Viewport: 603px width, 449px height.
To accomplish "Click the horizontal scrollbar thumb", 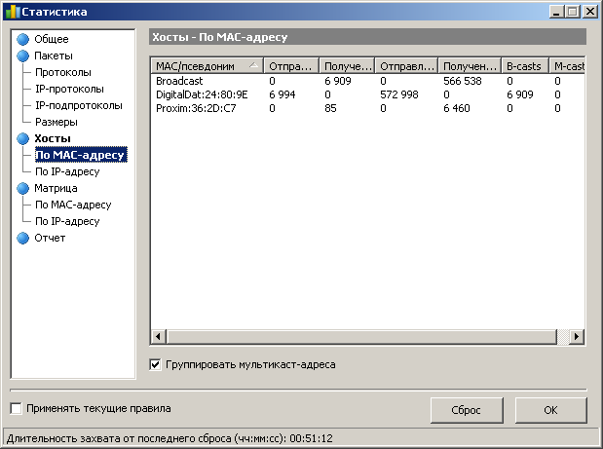I will (x=361, y=337).
